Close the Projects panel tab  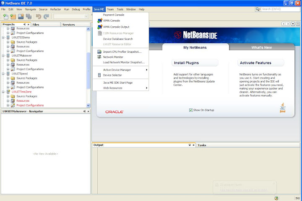click(29, 24)
